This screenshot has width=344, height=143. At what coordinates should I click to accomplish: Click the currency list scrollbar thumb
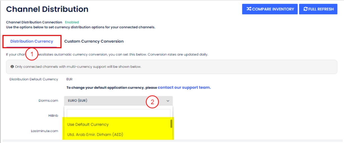pos(171,124)
